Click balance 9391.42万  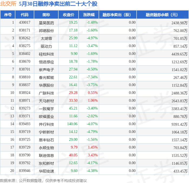click(180, 124)
